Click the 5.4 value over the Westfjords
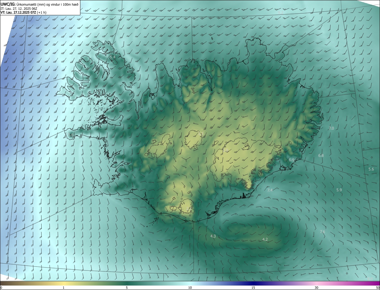The height and width of the screenshot is (290, 380). click(x=113, y=57)
